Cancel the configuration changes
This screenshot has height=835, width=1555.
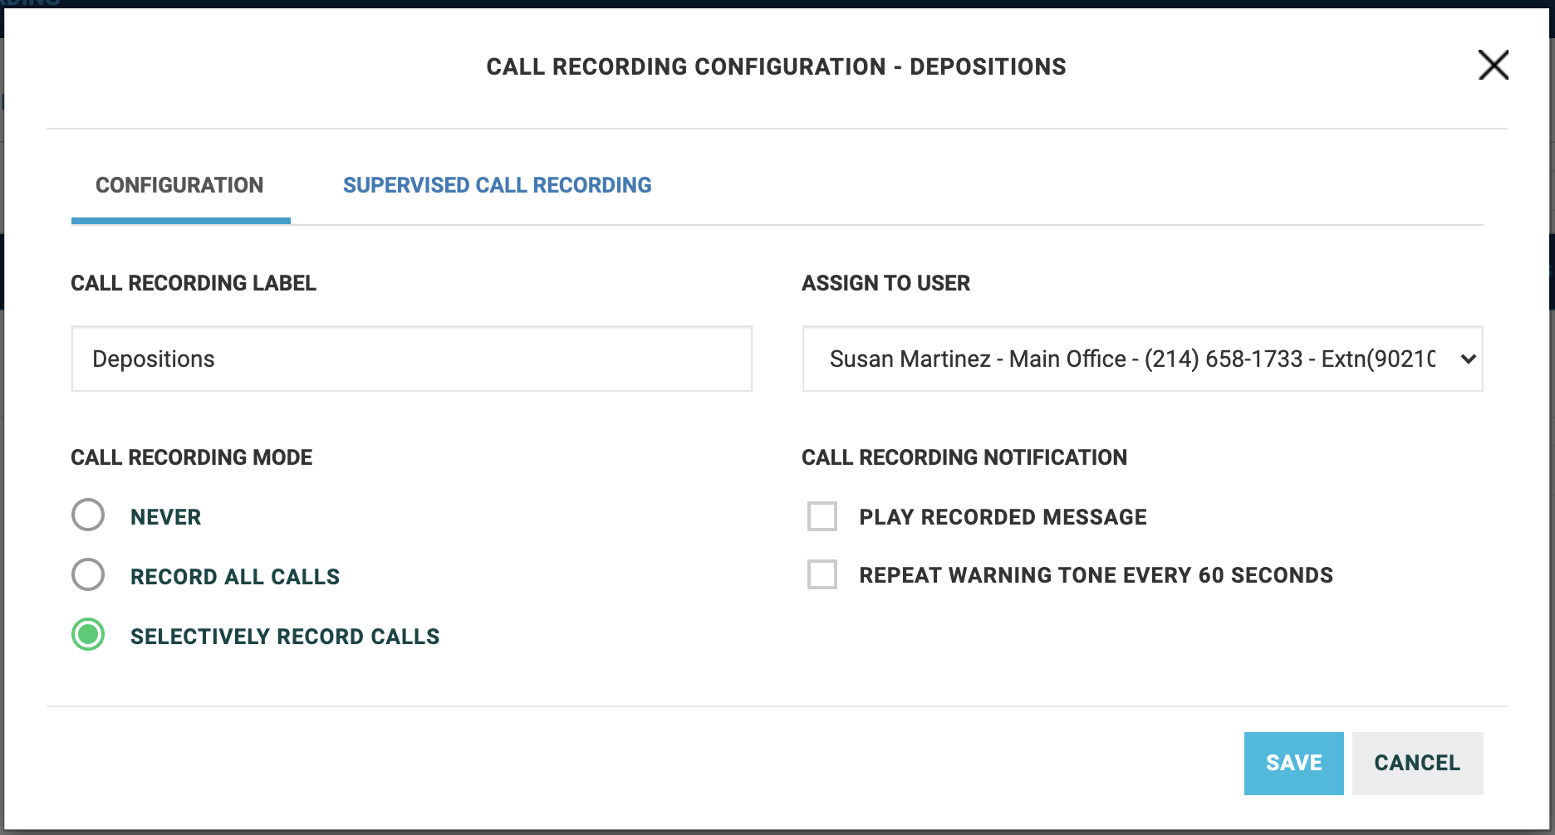pos(1417,763)
